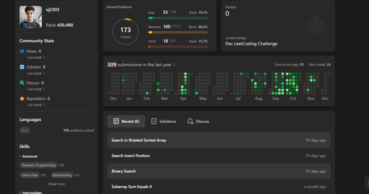Click the C++ language tag
This screenshot has height=194, width=369.
[25, 131]
